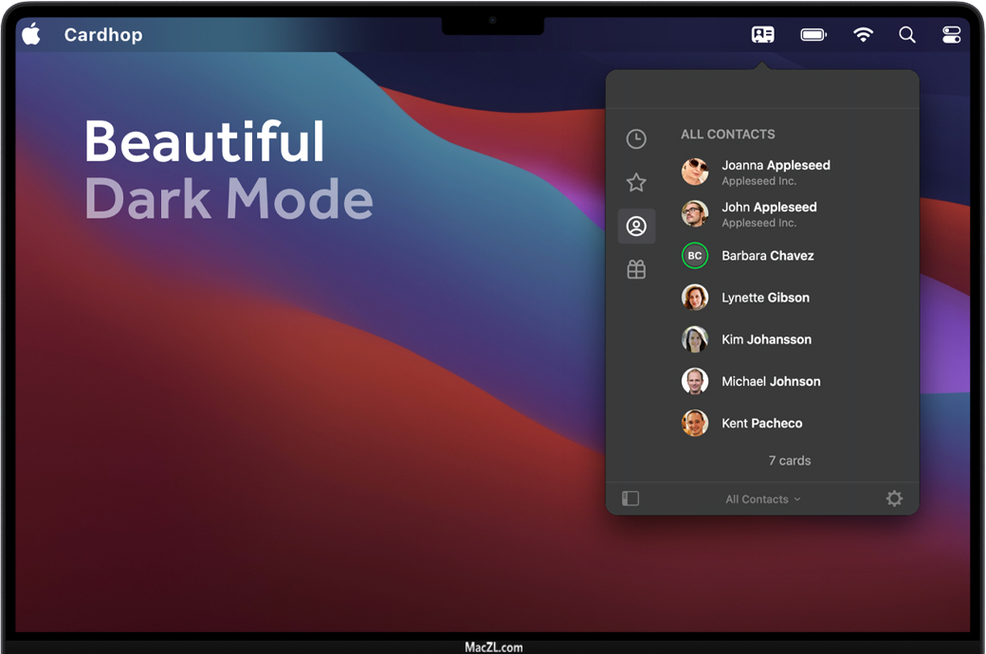Image resolution: width=986 pixels, height=654 pixels.
Task: Click the search field above All Contacts
Action: tap(762, 90)
